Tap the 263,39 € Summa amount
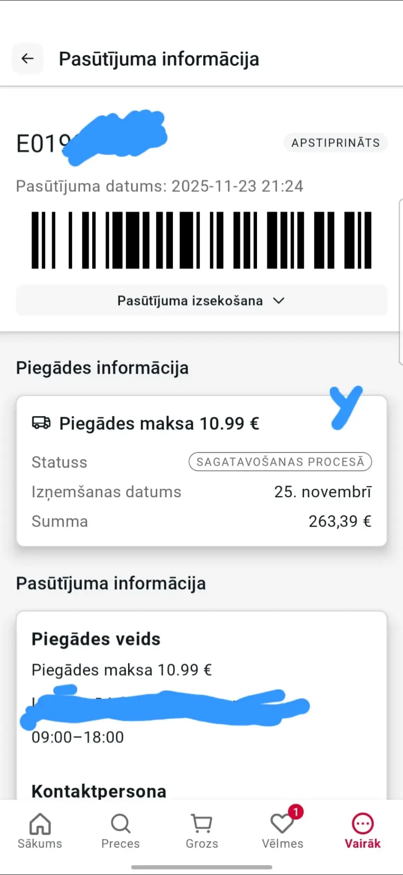403x875 pixels. 340,522
